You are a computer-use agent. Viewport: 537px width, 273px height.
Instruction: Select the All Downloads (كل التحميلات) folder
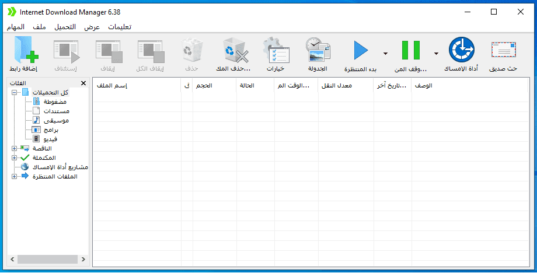(x=50, y=92)
